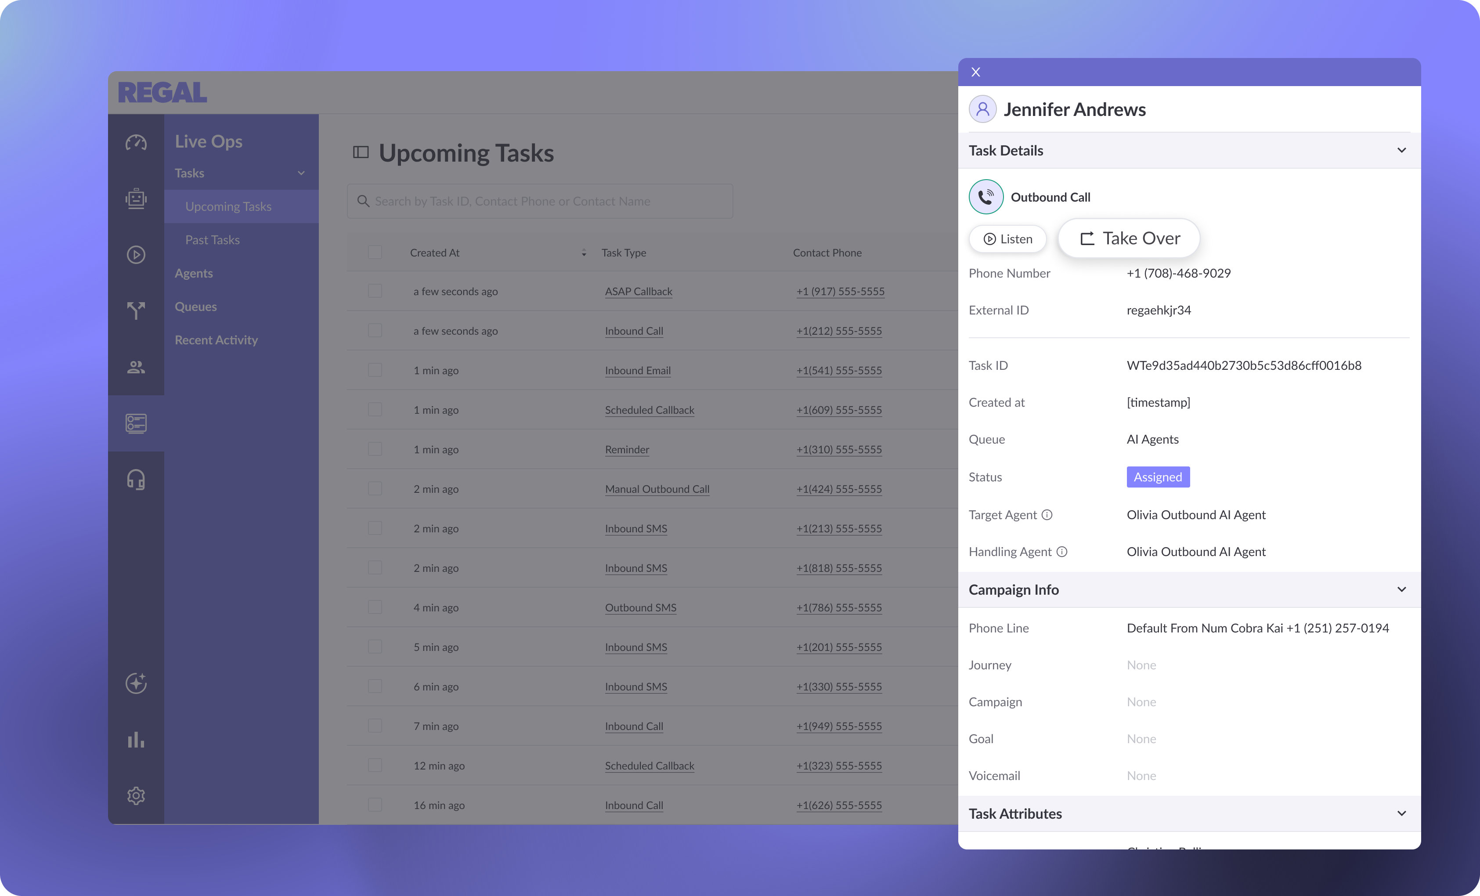The image size is (1480, 896).
Task: Check the ASAP Callback row checkbox
Action: tap(375, 291)
